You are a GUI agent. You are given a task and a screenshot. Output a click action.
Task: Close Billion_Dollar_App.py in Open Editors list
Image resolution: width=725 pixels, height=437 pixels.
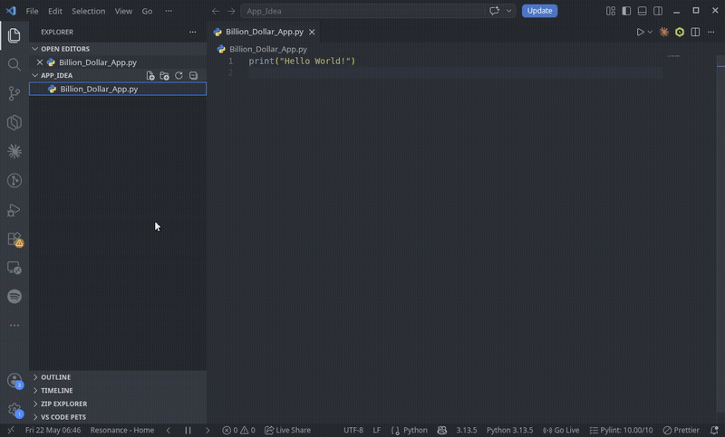(40, 62)
